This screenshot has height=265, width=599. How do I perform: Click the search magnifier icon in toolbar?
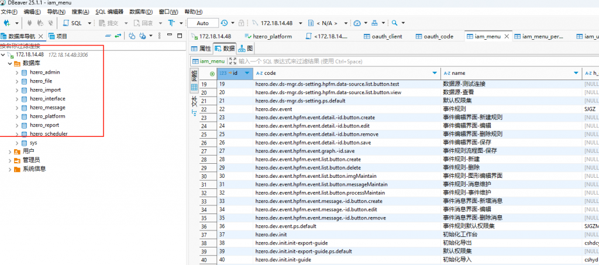pyautogui.click(x=395, y=23)
